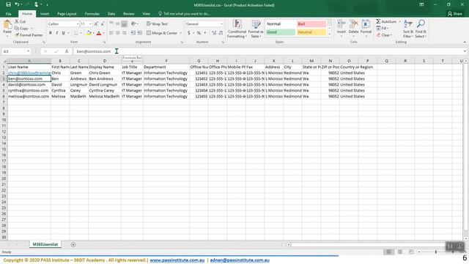
Task: Click the Decrease Decimal icon
Action: pos(221,33)
